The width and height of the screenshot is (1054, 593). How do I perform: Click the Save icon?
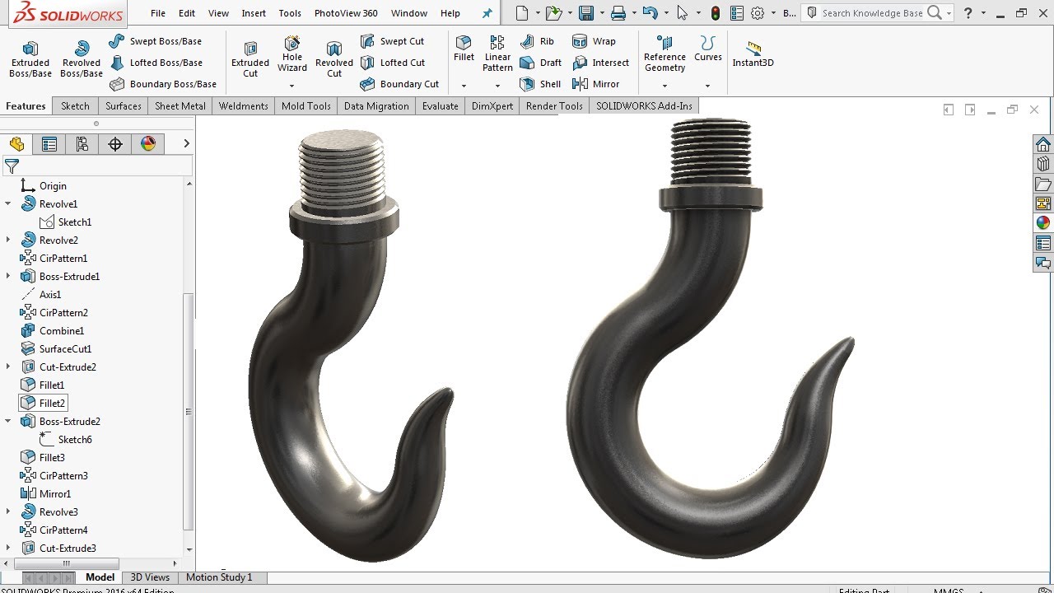[586, 13]
